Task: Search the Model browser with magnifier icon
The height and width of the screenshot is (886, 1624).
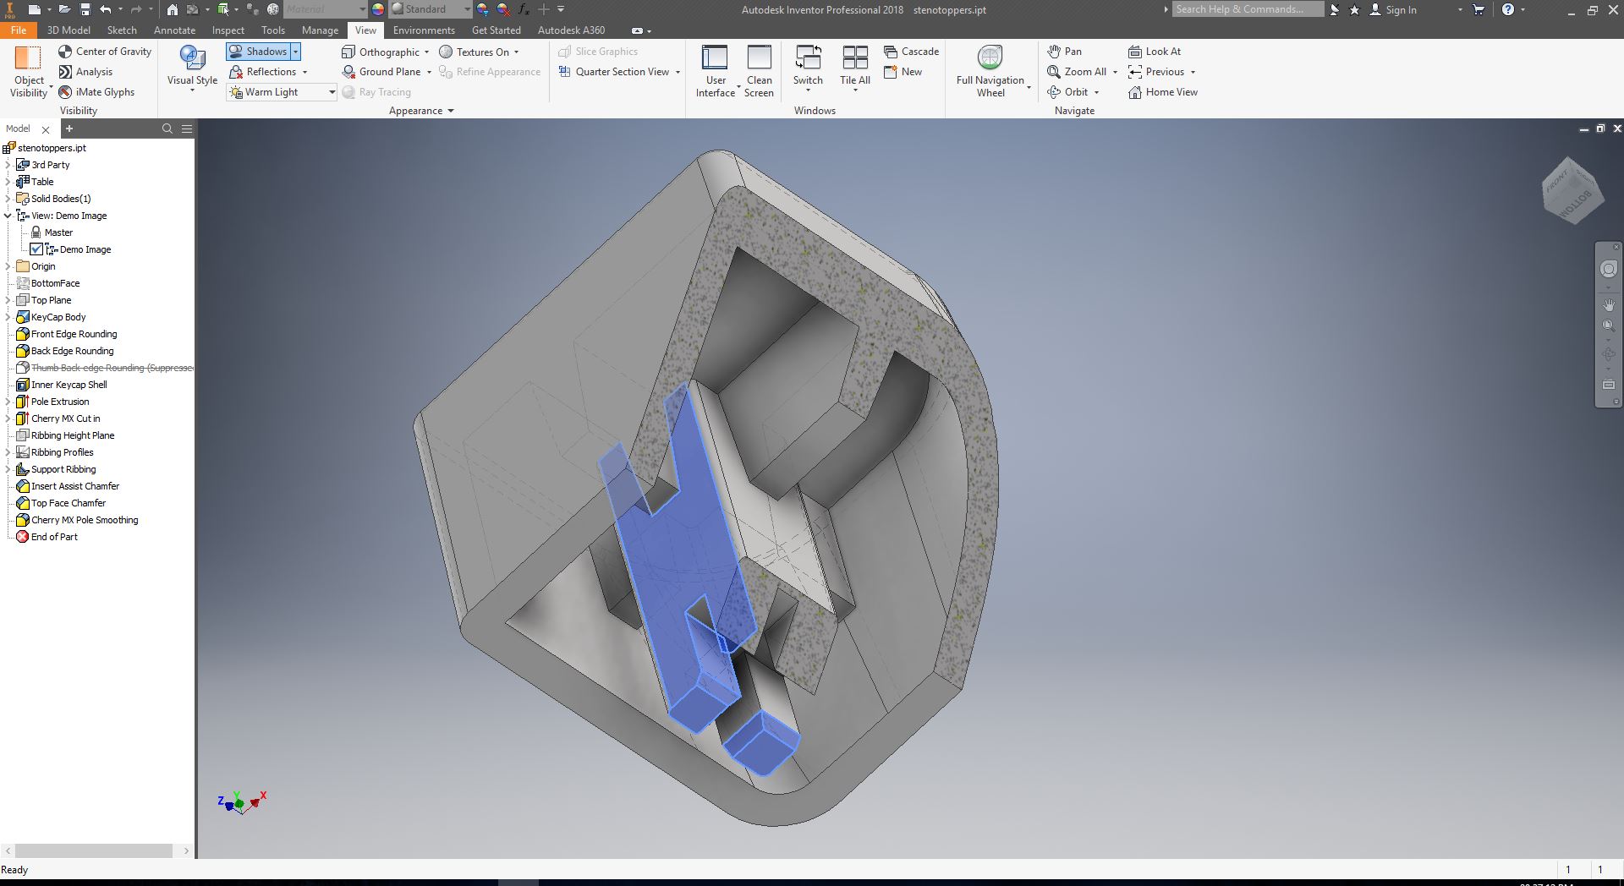Action: click(x=167, y=129)
